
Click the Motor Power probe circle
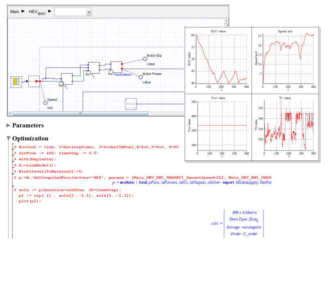140,76
